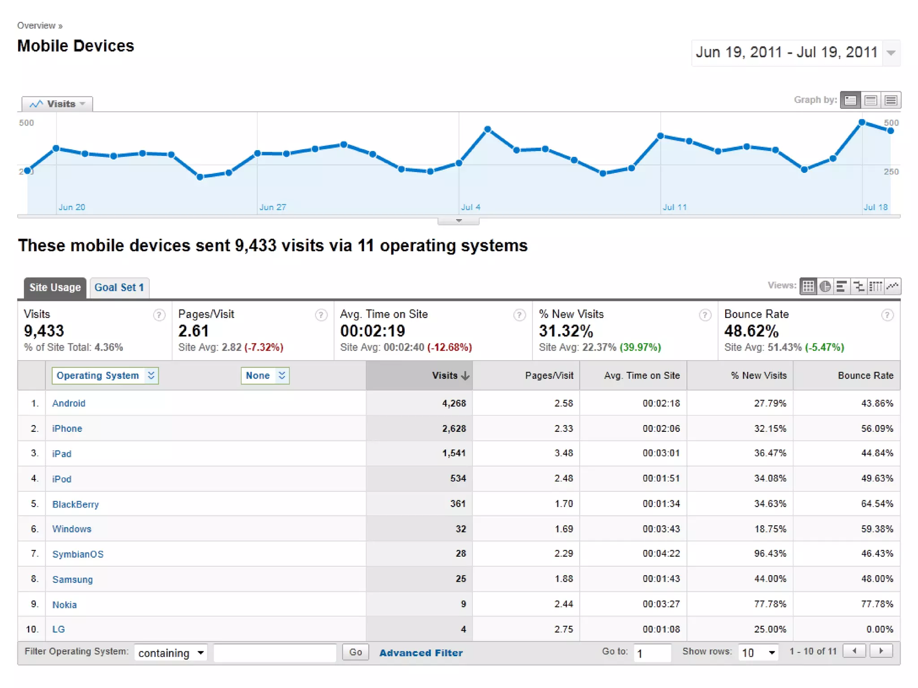Open the date range dropdown

coord(891,53)
